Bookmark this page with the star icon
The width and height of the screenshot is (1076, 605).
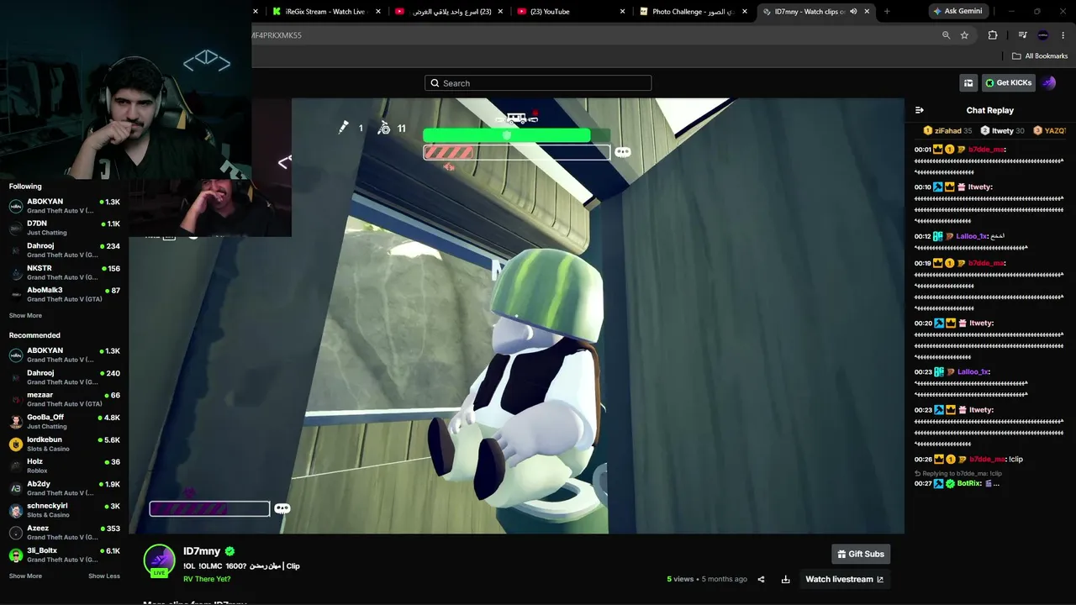(964, 35)
